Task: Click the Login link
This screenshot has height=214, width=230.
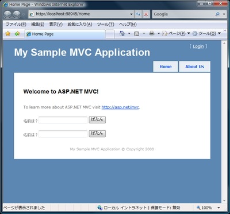Action: (198, 46)
